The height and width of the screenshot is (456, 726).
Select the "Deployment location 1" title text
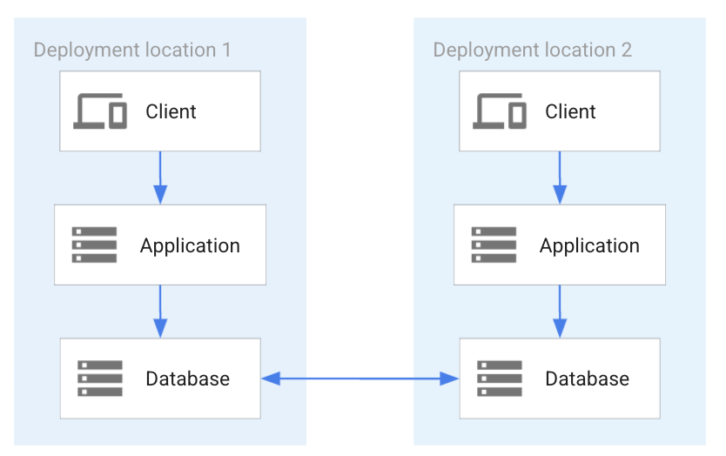point(132,50)
